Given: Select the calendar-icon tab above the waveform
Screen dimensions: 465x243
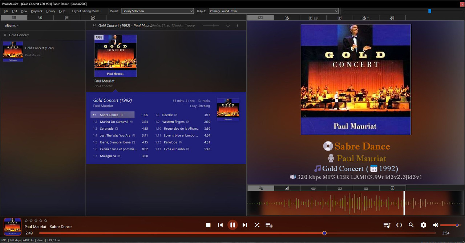Looking at the screenshot, I should [x=392, y=188].
